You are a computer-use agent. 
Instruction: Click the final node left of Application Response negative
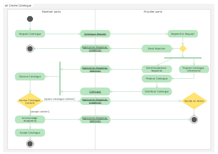[x=30, y=48]
